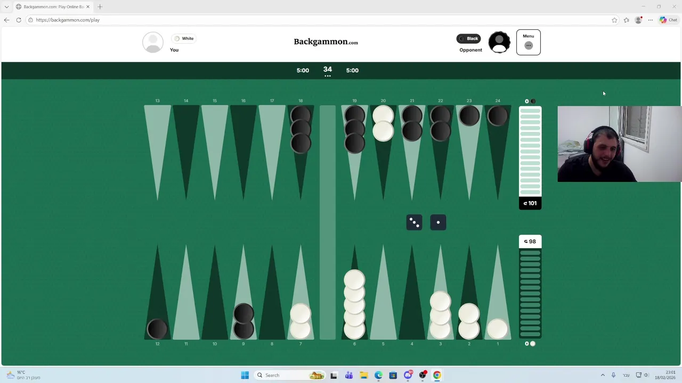The height and width of the screenshot is (383, 682).
Task: Add this page to favorites
Action: click(614, 20)
